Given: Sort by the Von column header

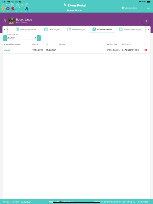Looking at the screenshot, I should [x=34, y=44].
